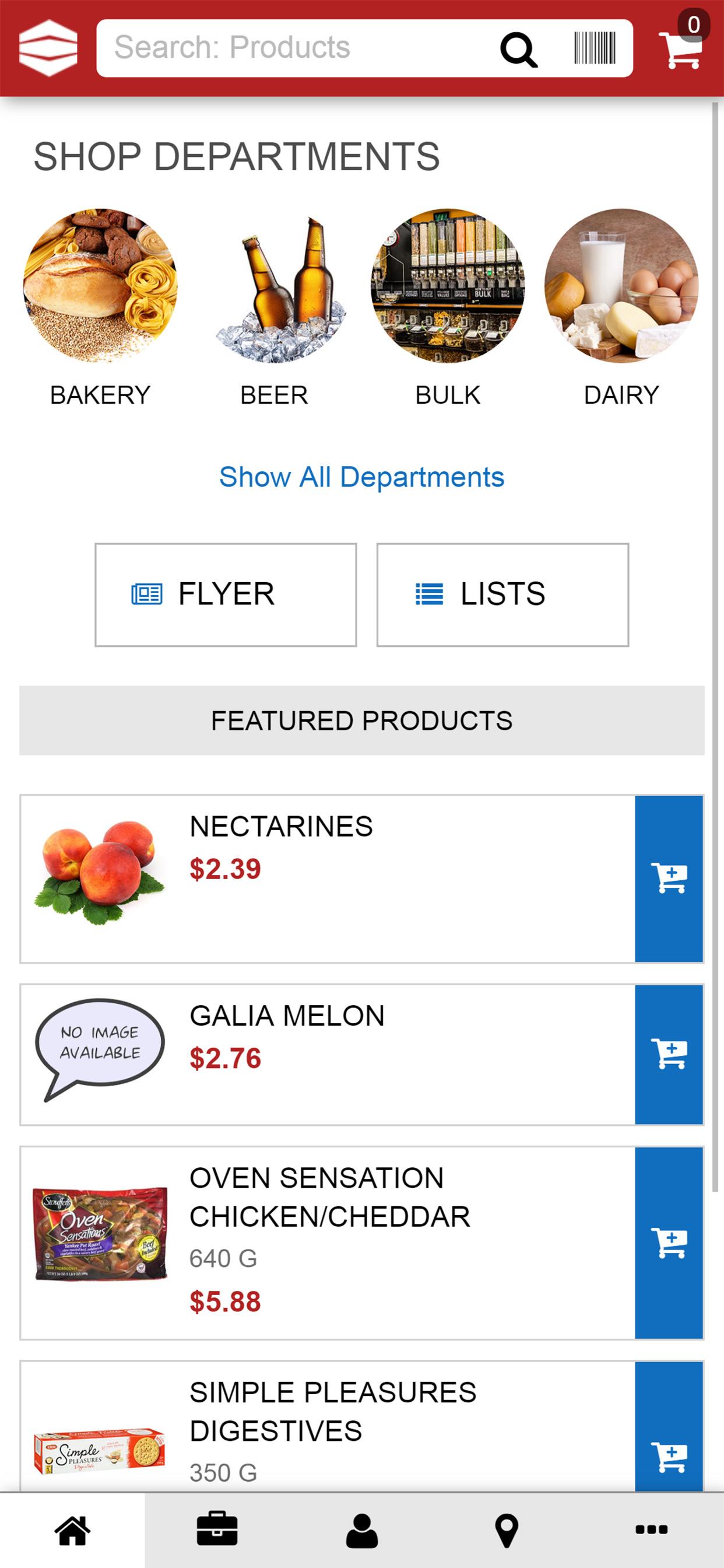
Task: Select the Bakery department image
Action: pos(100,285)
